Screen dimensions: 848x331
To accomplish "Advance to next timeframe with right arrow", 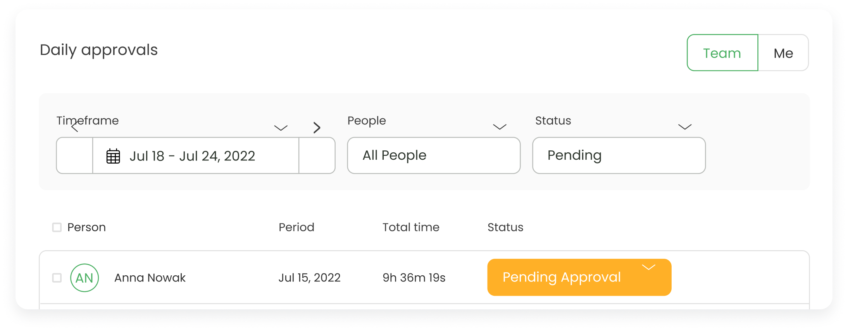I will click(x=317, y=128).
